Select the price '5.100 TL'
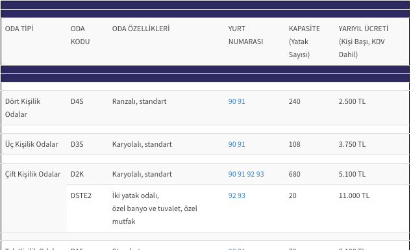Viewport: 411px width, 250px height. tap(352, 174)
